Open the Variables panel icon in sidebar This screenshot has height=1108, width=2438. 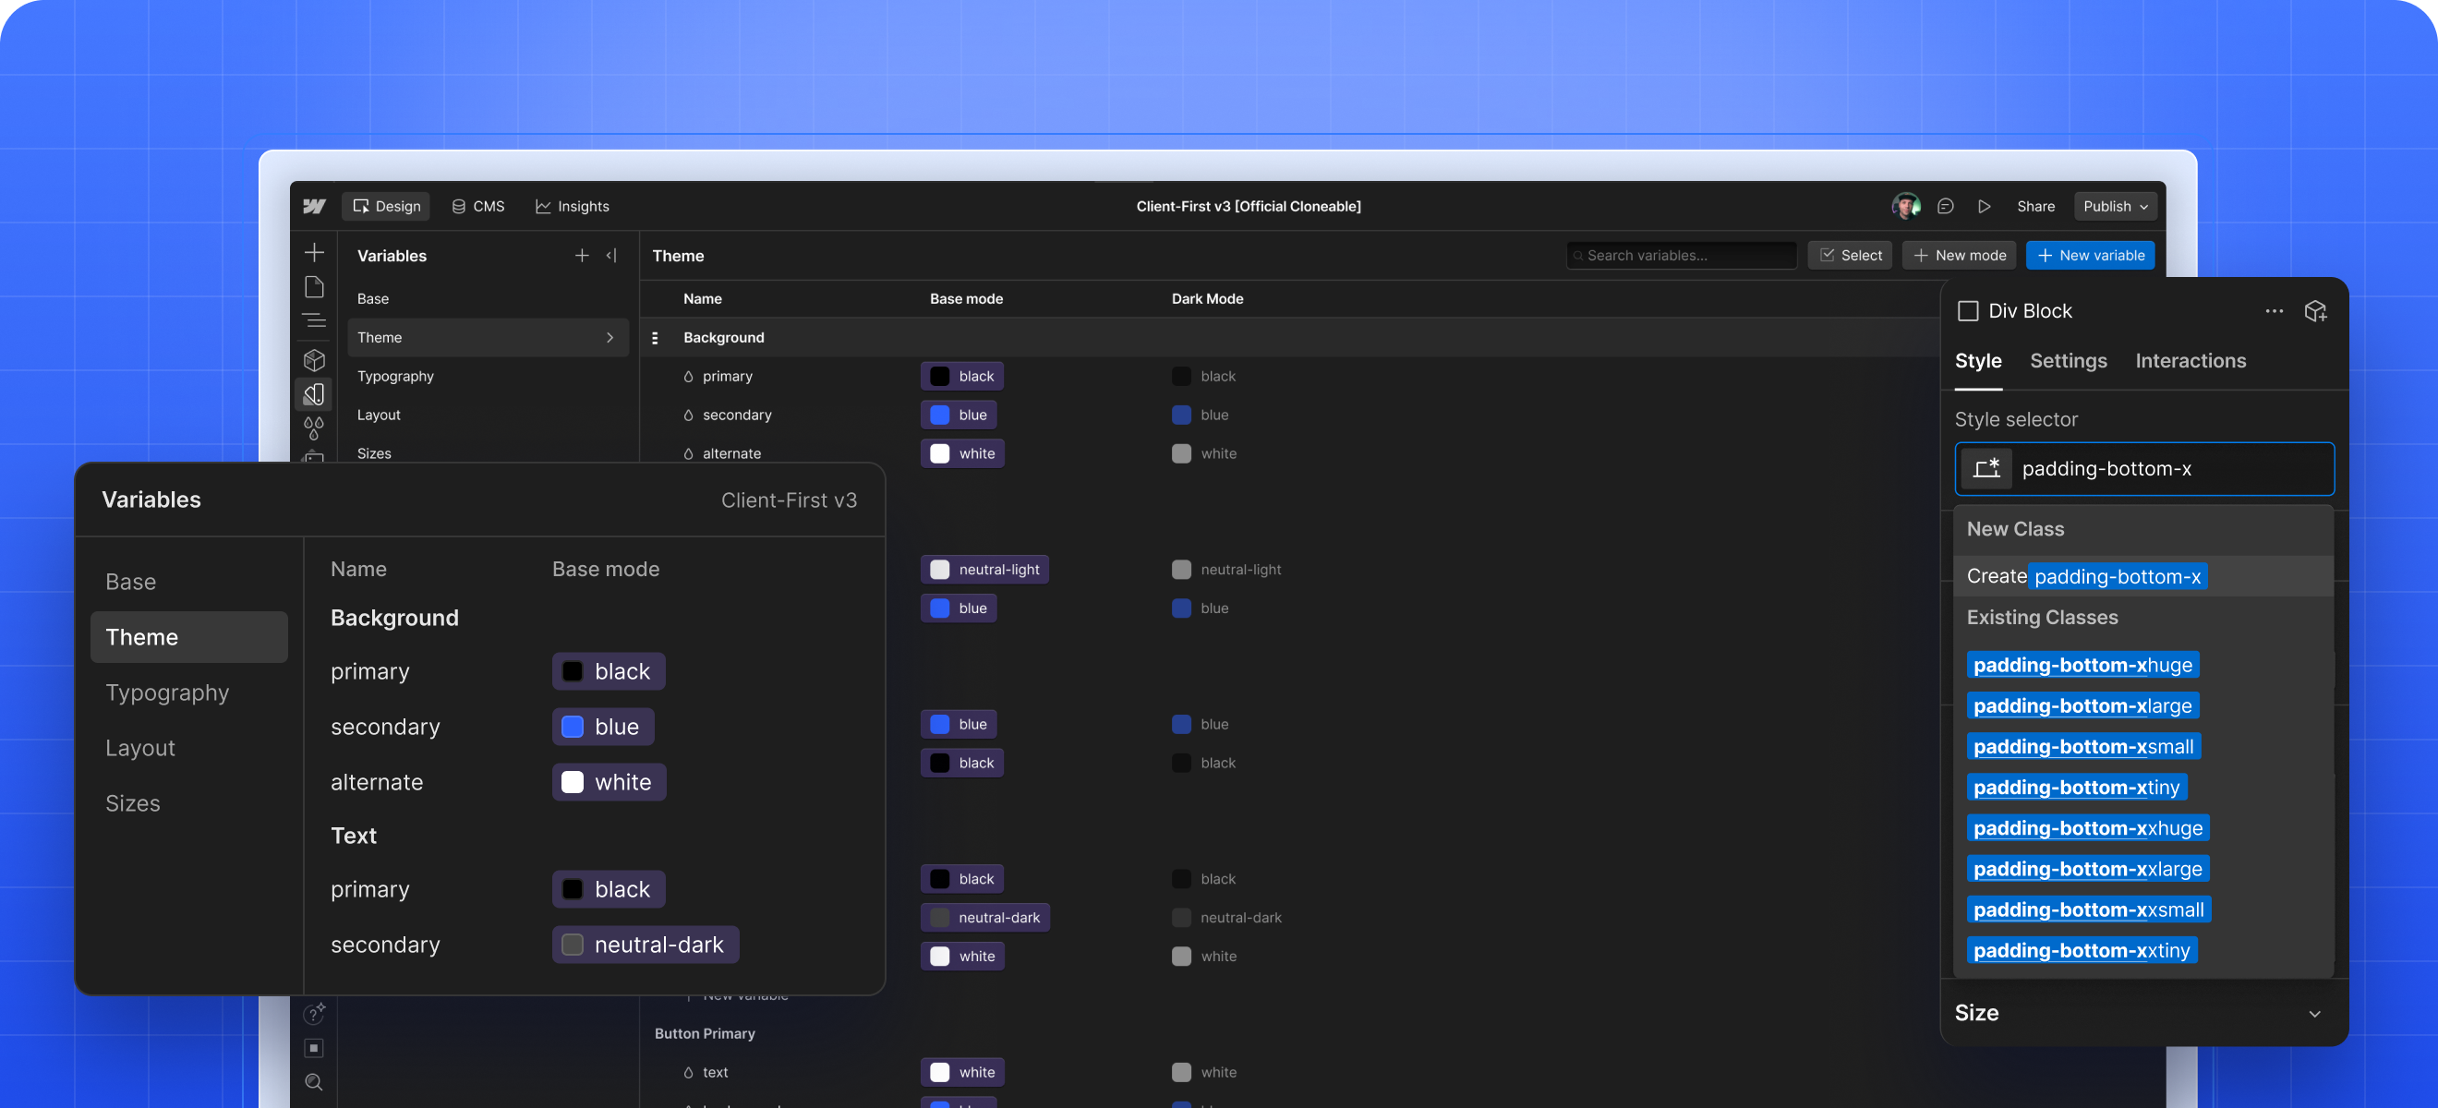(314, 394)
